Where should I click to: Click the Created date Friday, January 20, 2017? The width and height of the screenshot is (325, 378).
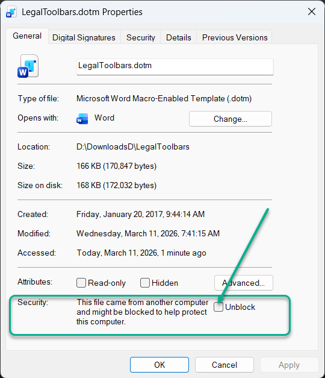pos(141,214)
